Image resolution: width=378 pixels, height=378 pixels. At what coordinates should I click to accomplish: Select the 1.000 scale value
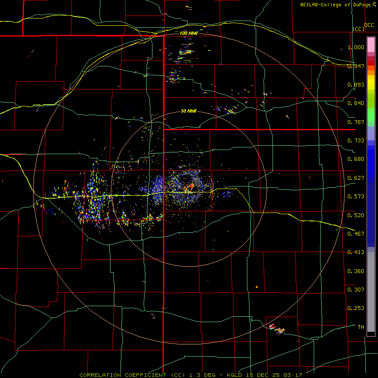coord(356,47)
